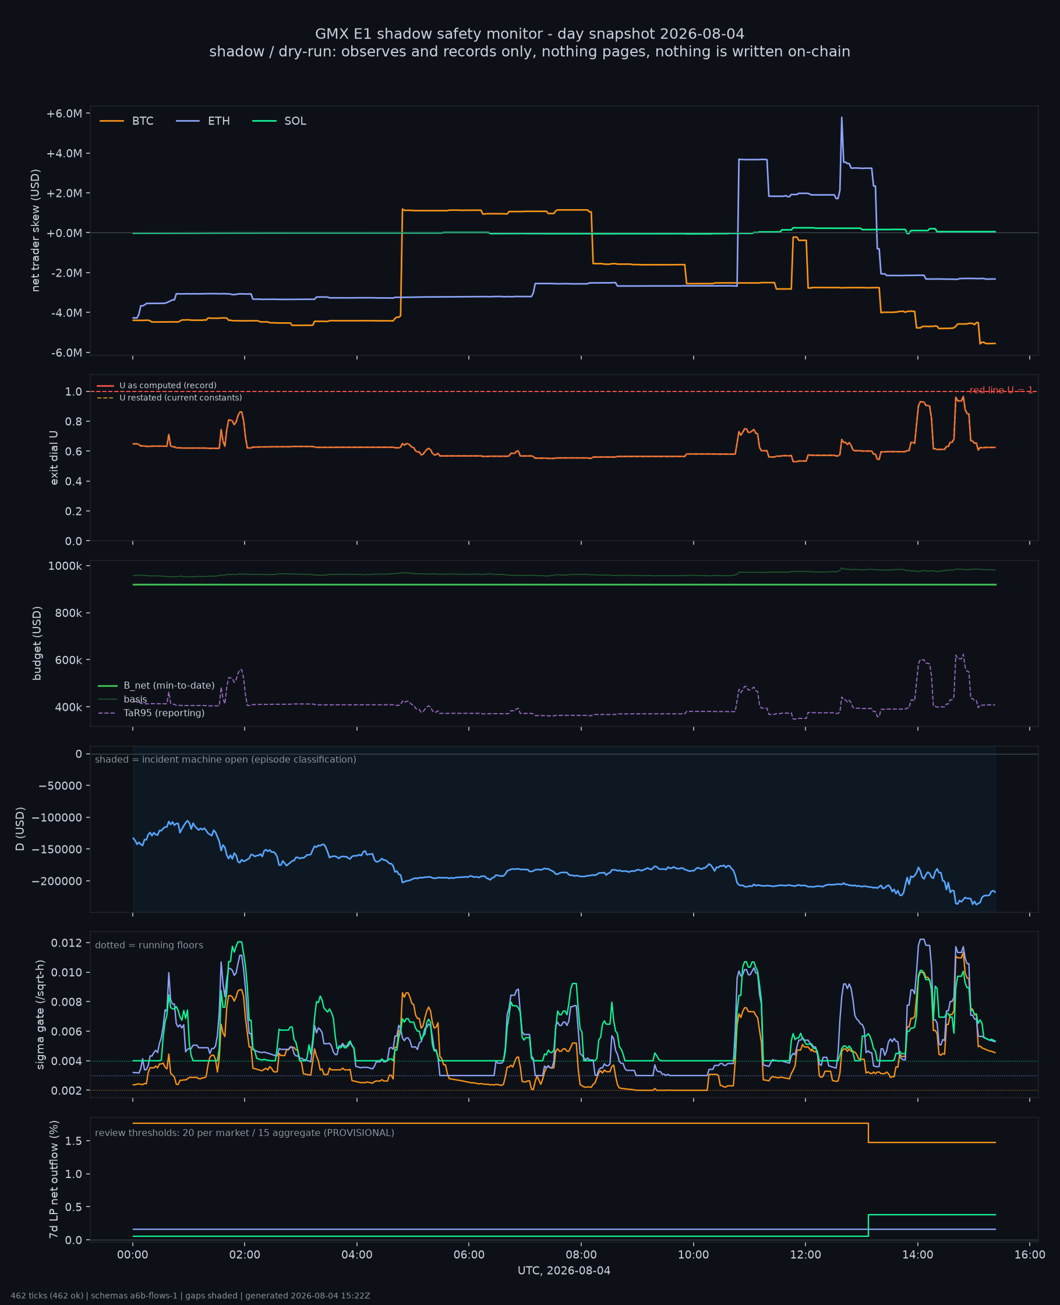Click the BTC legend label
Image resolution: width=1060 pixels, height=1305 pixels.
143,121
